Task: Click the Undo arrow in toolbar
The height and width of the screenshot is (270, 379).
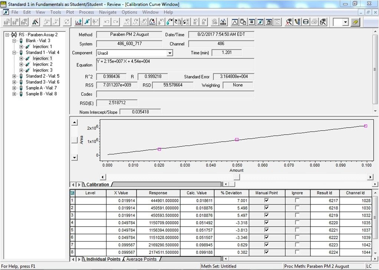Action: point(107,22)
